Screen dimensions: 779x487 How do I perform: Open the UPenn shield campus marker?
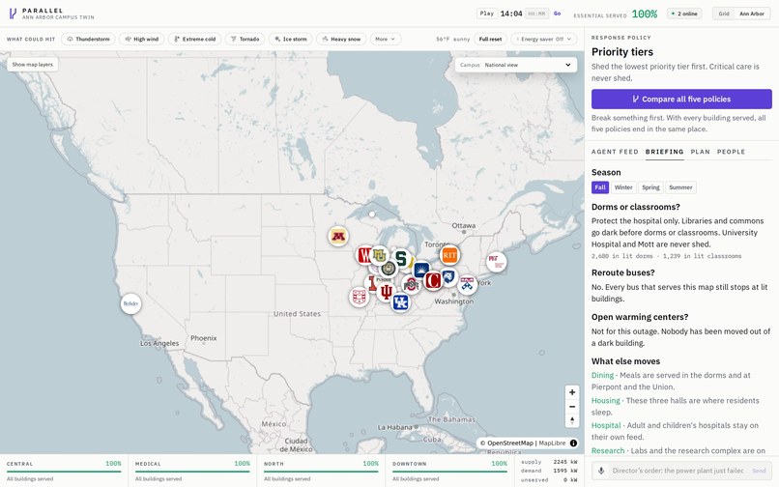click(x=467, y=285)
